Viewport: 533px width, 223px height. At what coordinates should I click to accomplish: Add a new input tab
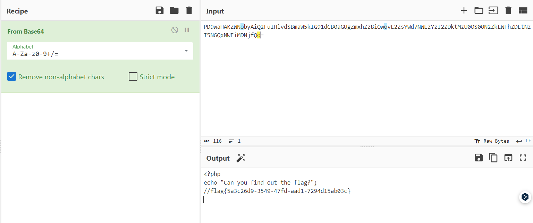click(464, 11)
